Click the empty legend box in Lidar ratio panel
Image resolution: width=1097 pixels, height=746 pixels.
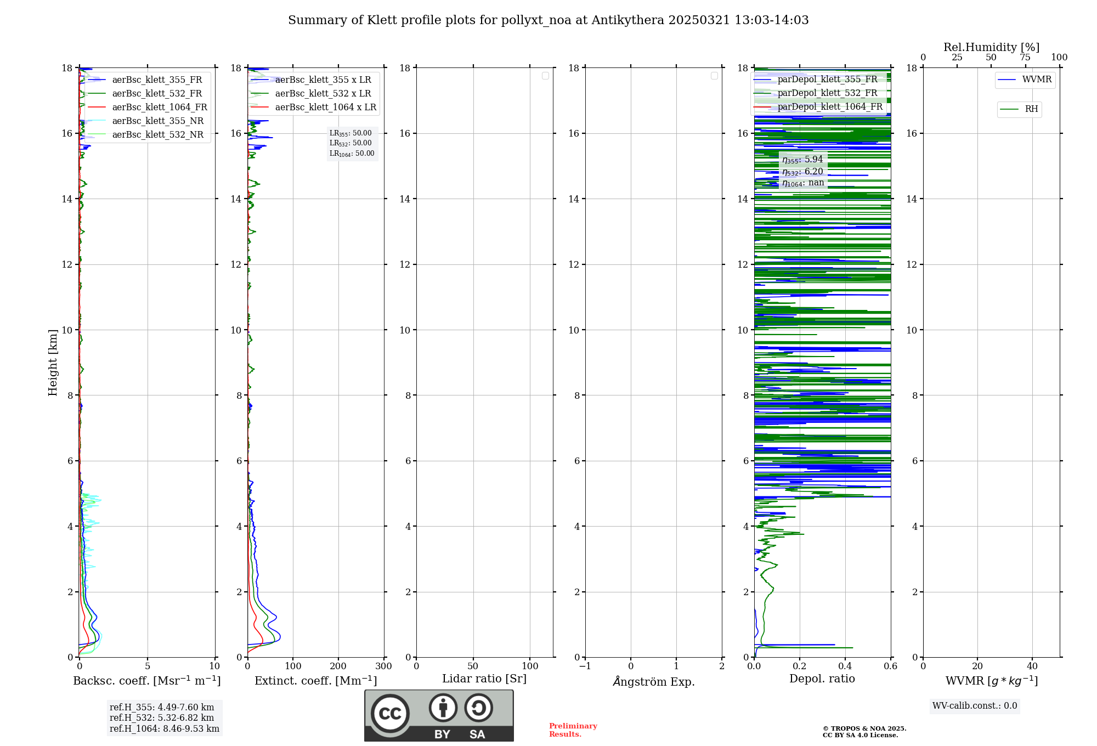[545, 76]
